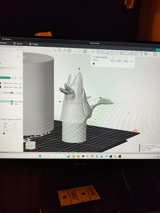Click the Assembly view icon
This screenshot has width=160, height=213.
click(155, 55)
